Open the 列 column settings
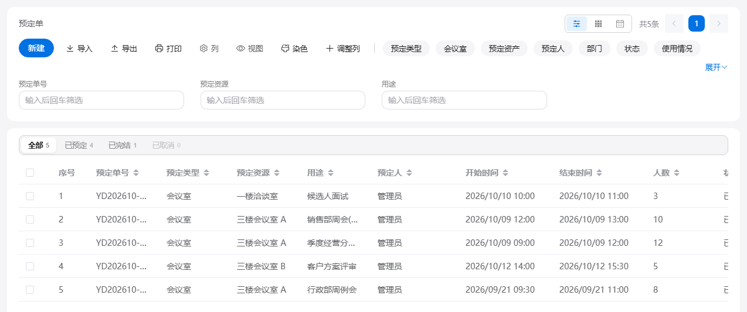 click(209, 49)
